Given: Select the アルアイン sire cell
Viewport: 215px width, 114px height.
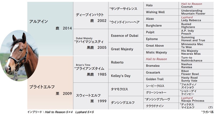Looking at the screenshot, I should click(x=50, y=29).
